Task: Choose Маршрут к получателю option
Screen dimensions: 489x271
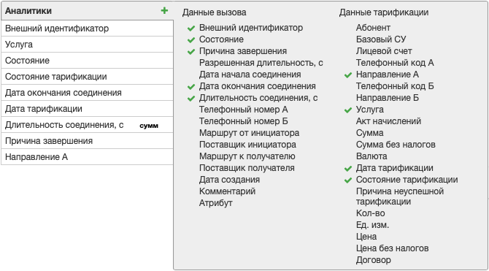Action: click(x=247, y=156)
